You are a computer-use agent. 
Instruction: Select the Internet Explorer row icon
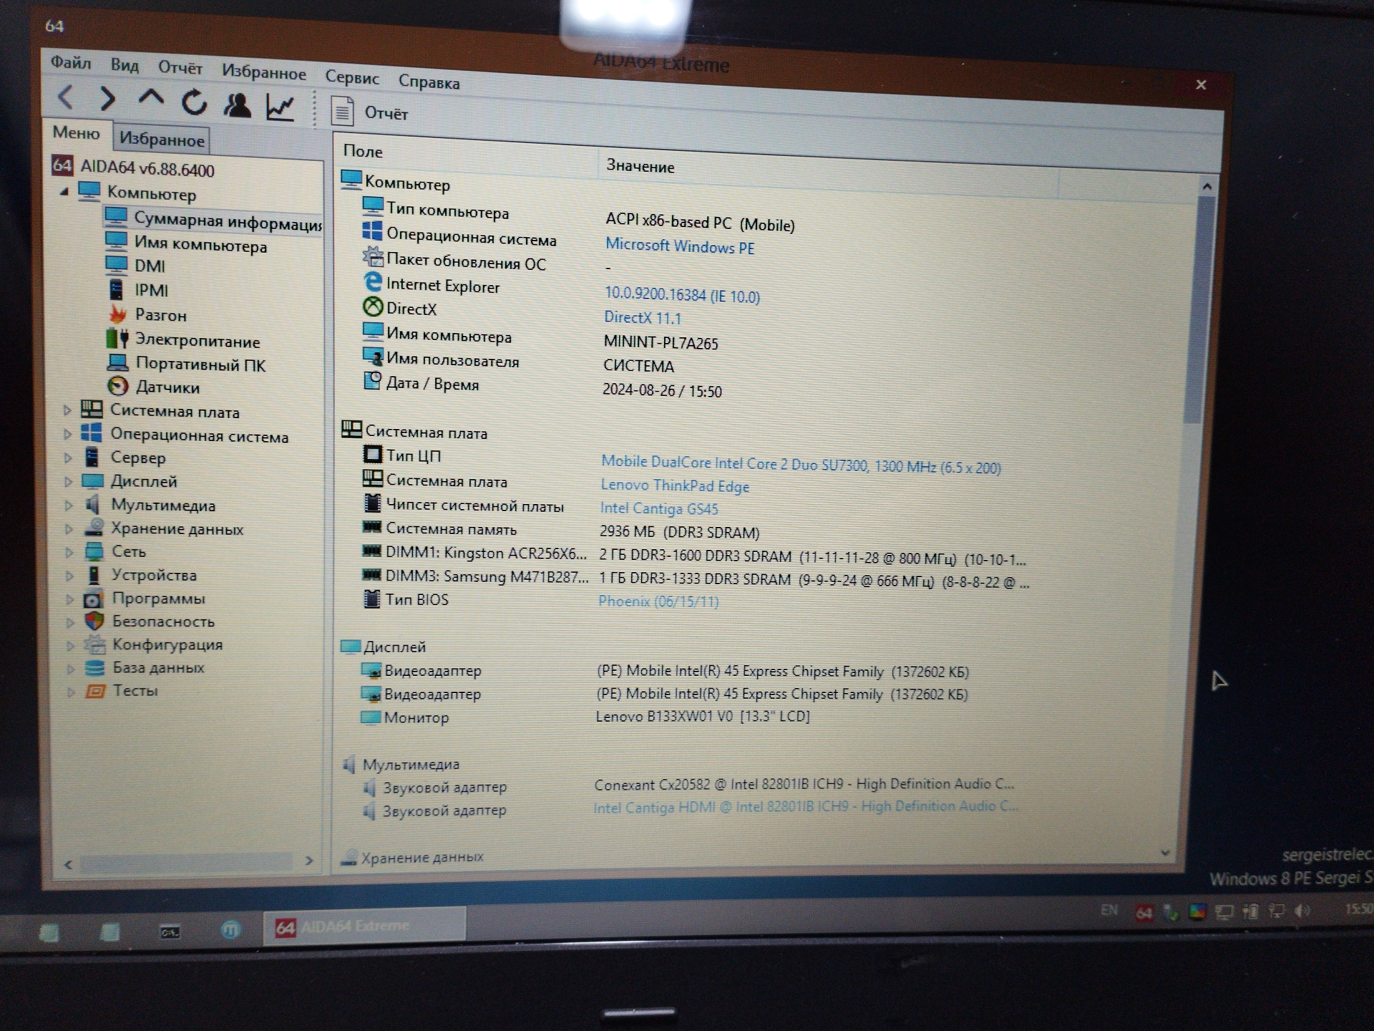pos(373,282)
